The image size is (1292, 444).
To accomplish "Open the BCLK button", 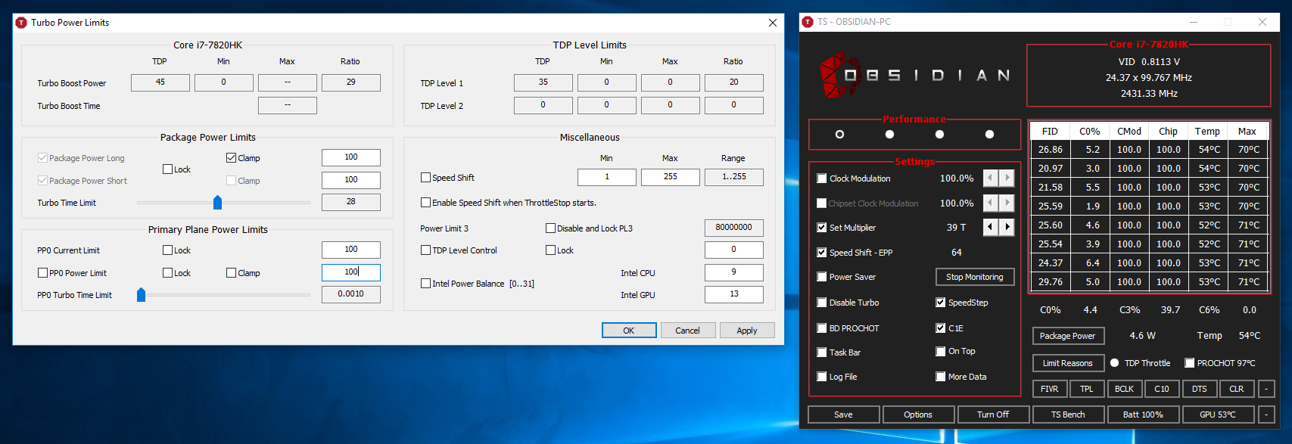I will click(1125, 389).
